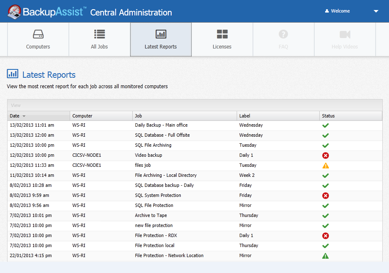The image size is (389, 273).
Task: Sort reports using the Date column arrow
Action: click(x=24, y=116)
